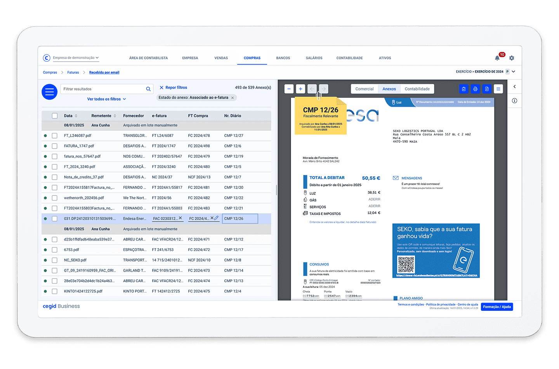
Task: Go to next document arrow
Action: pos(324,89)
